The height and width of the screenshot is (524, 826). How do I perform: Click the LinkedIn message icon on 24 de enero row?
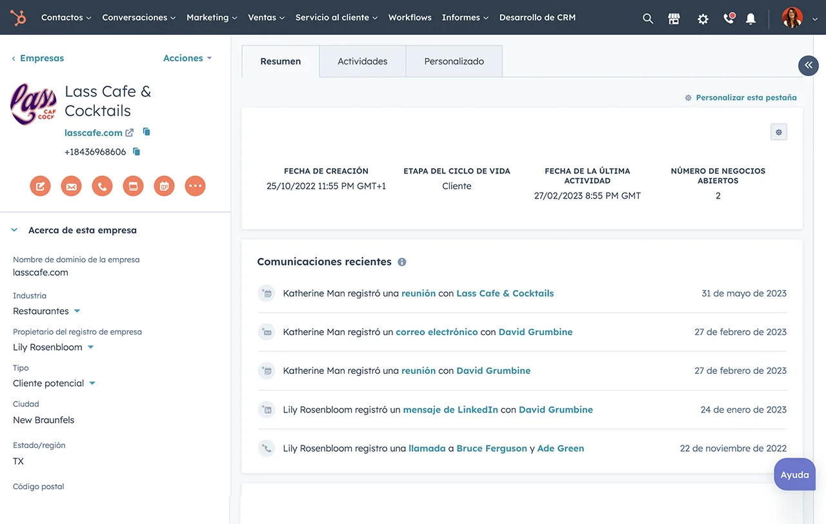(x=266, y=409)
